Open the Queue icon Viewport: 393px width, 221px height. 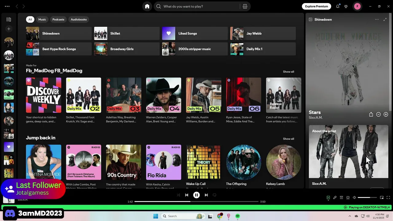click(341, 198)
